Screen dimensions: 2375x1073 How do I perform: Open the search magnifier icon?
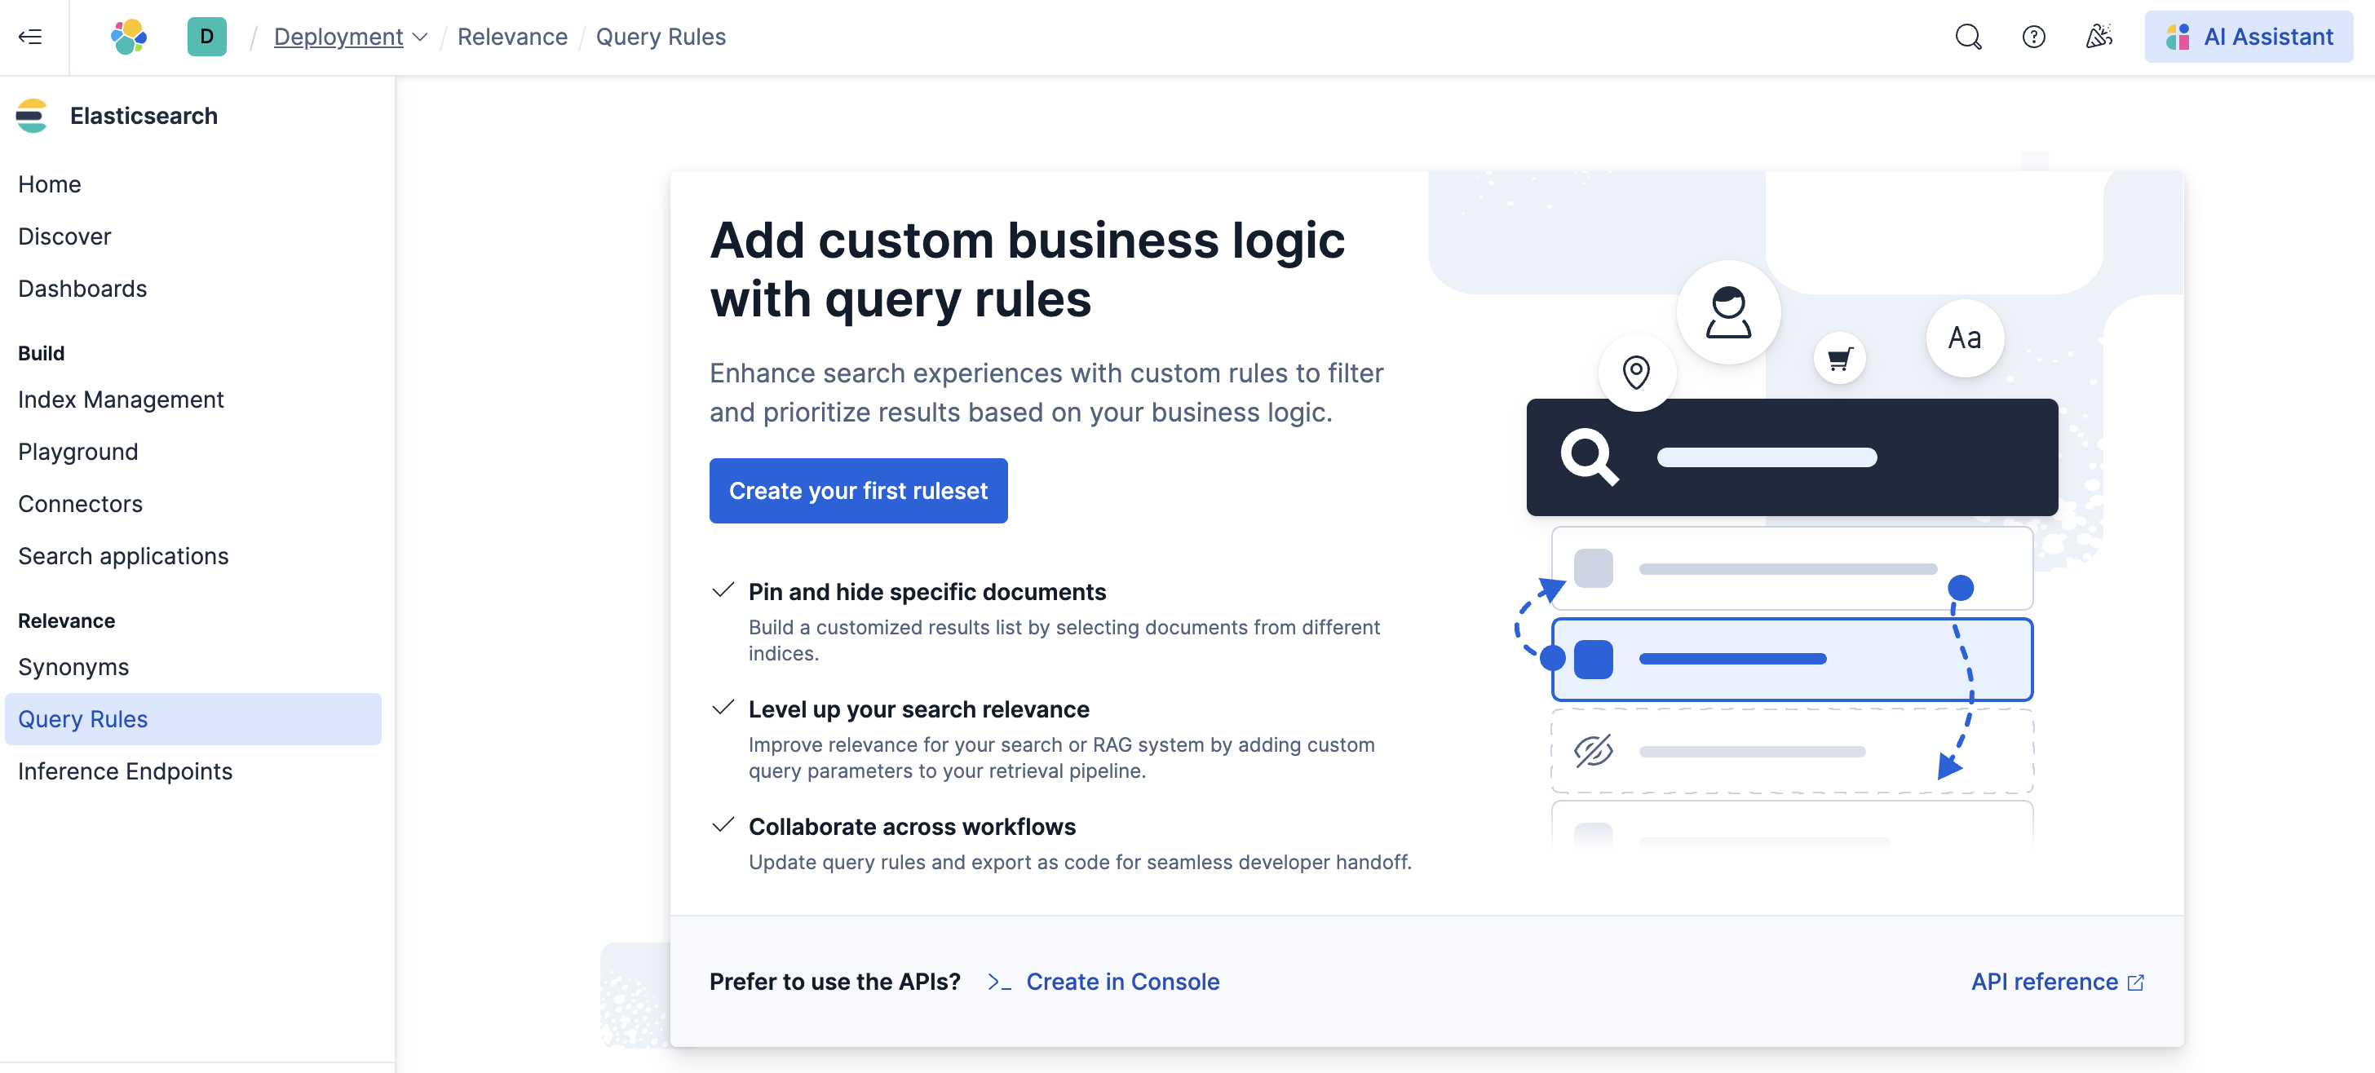point(1967,37)
